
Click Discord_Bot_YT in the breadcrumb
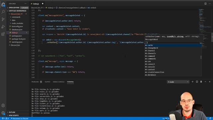tap(37, 8)
